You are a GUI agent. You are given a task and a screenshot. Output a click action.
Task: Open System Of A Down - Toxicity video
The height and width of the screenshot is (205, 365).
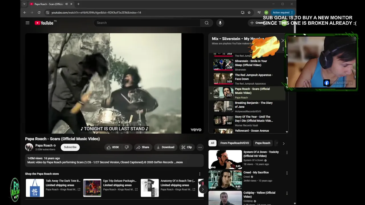point(261,154)
